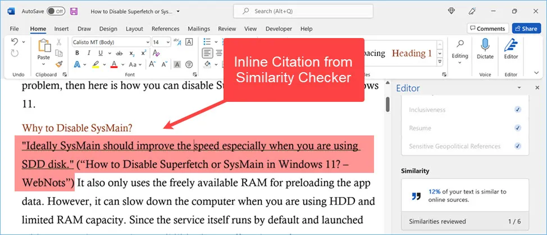Click the blue Share button

526,29
